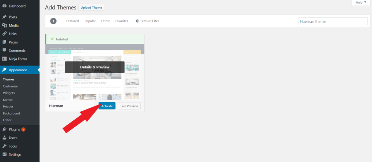Viewport: 372px width, 162px height.
Task: Click the theme results count circle
Action: (53, 21)
